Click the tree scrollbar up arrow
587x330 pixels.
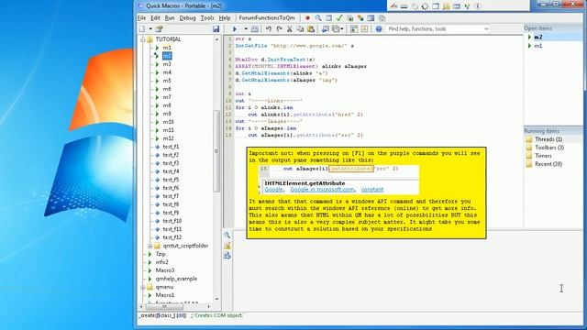(216, 39)
